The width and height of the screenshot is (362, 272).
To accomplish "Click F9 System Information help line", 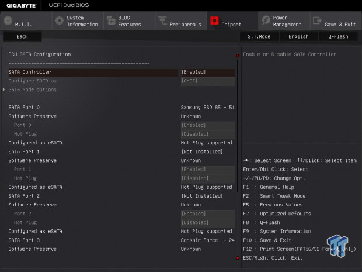I will coord(277,232).
